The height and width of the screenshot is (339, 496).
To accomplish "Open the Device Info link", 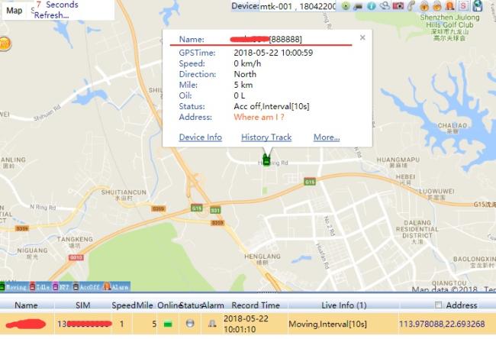I will (200, 137).
